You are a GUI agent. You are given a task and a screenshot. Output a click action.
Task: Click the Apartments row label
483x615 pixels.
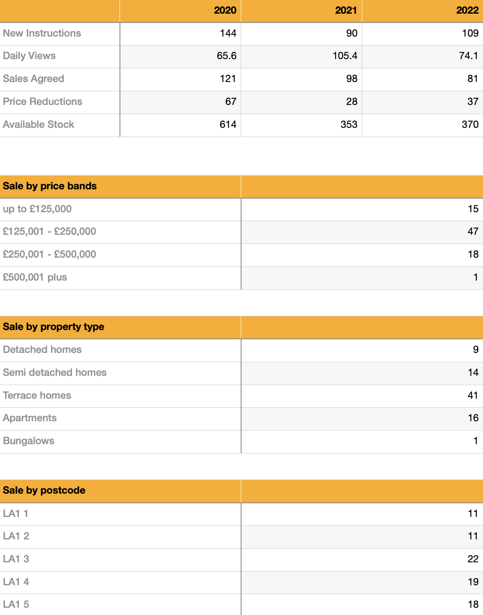(x=30, y=418)
